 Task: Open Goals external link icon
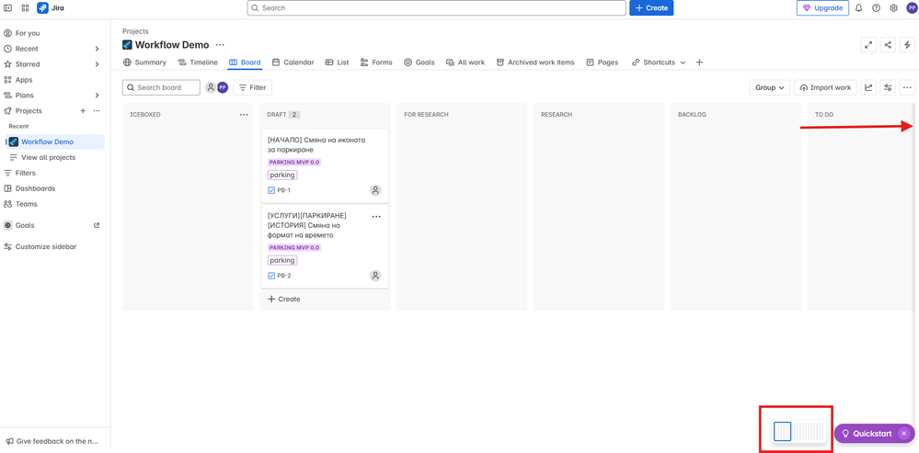pos(97,225)
